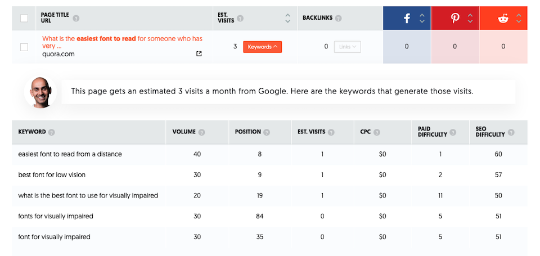Screen dimensions: 540x256
Task: Click the Position column header
Action: coord(248,132)
